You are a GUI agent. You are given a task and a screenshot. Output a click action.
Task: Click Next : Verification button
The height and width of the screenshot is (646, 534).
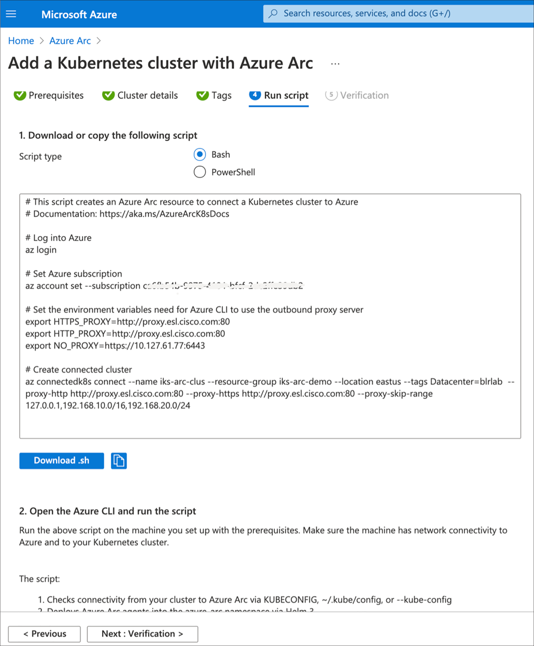pos(142,634)
